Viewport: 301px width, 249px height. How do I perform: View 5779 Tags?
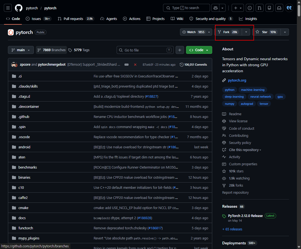79,50
